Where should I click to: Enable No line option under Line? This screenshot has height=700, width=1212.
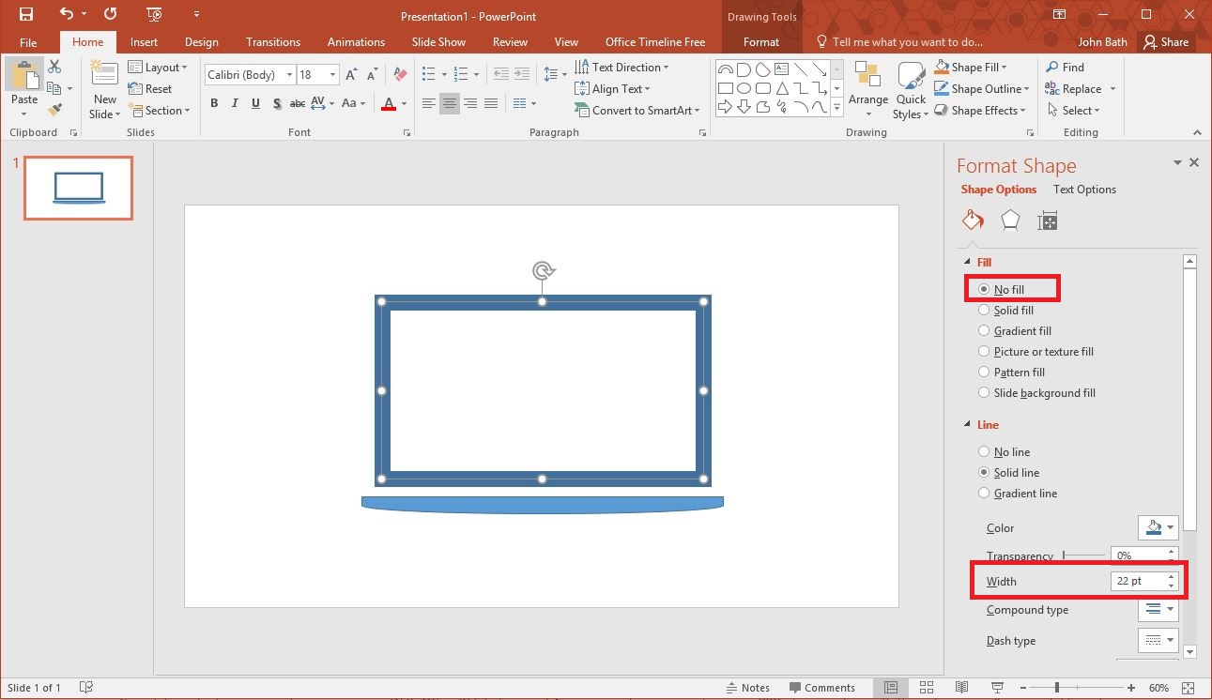pos(984,451)
